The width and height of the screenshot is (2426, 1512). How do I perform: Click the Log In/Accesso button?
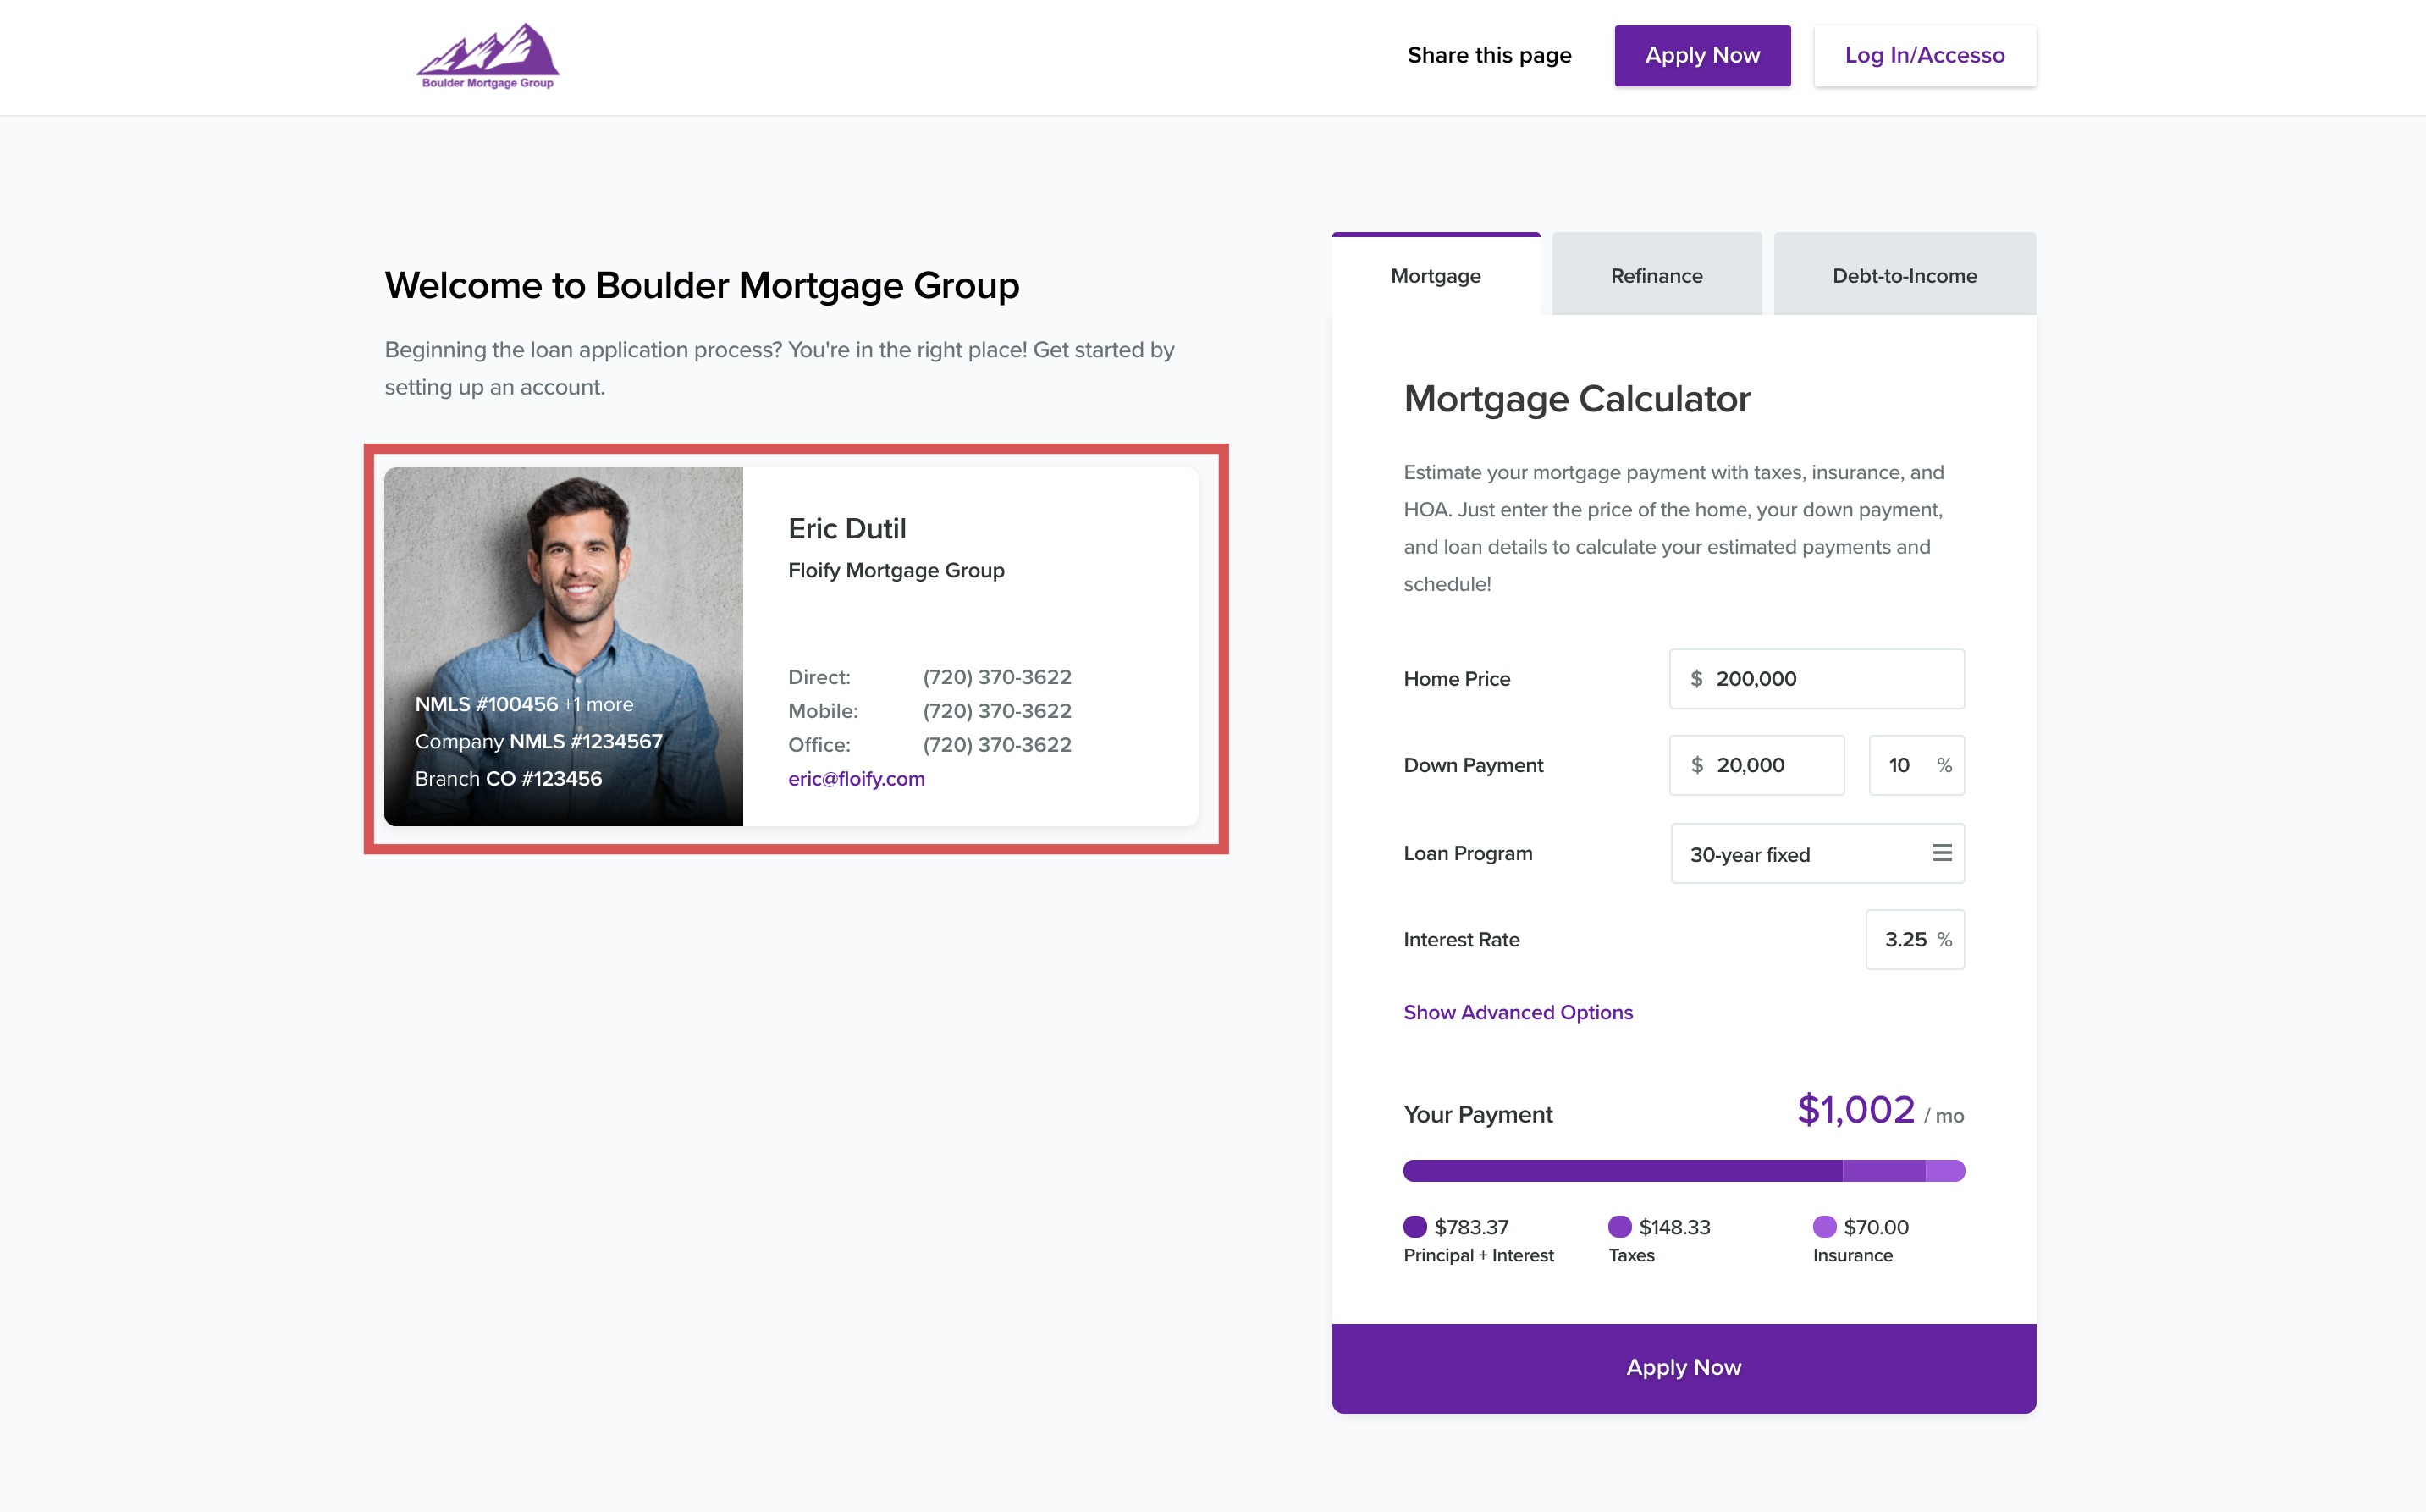click(1924, 56)
